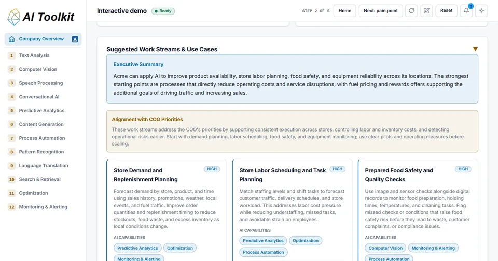Click the Ready status badge
This screenshot has height=261, width=498.
pos(163,11)
